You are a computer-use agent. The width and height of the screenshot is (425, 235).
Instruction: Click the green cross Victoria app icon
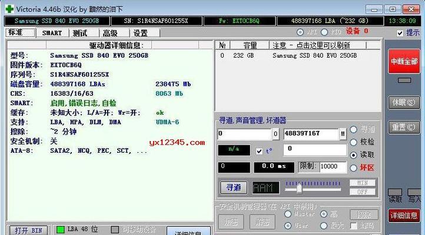[9, 9]
